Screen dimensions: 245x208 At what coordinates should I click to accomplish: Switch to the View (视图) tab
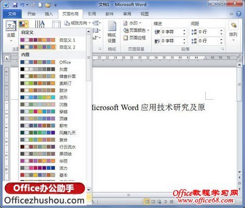tap(144, 14)
